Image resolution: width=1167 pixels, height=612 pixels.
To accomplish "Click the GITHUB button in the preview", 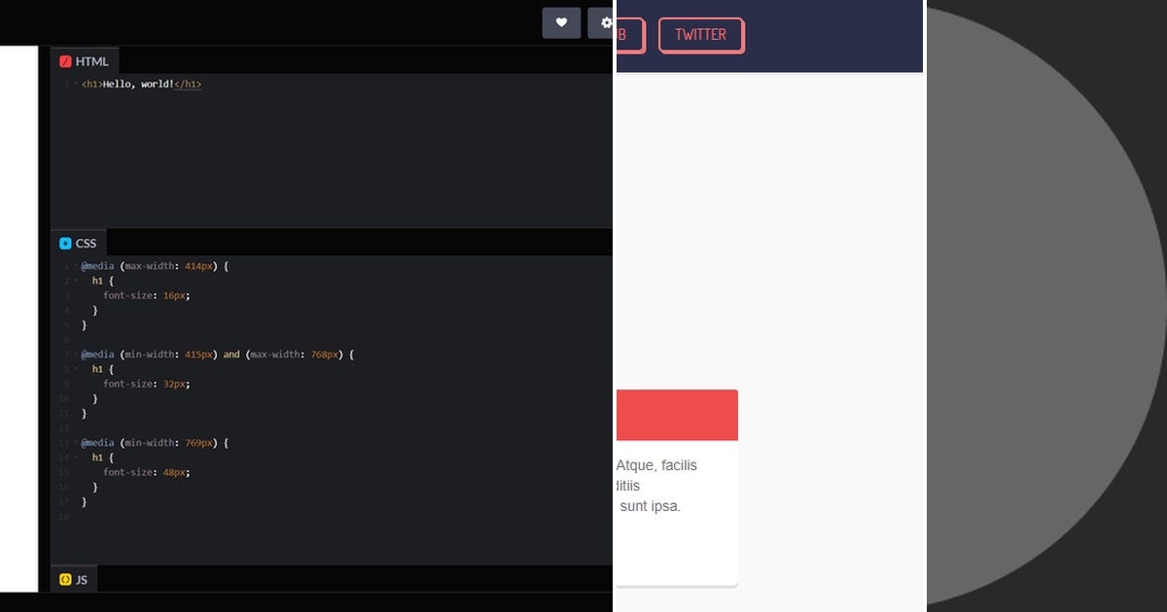I will click(x=627, y=34).
